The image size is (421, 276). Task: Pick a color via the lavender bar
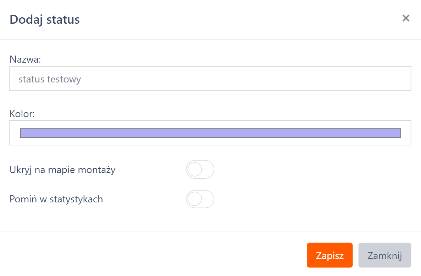click(210, 133)
